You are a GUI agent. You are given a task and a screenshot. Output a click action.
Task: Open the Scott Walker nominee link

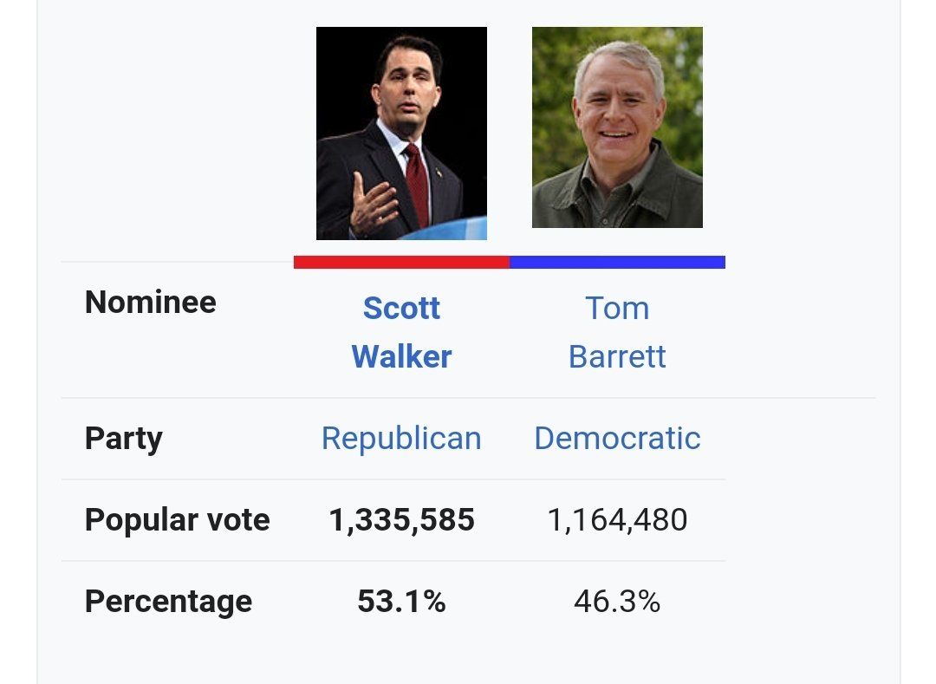point(401,332)
